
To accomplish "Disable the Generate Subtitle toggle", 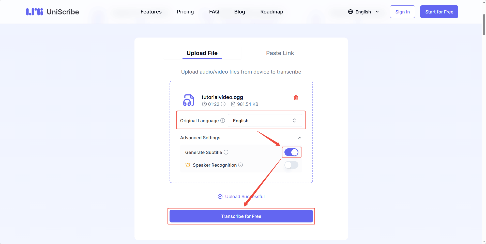I will click(291, 152).
